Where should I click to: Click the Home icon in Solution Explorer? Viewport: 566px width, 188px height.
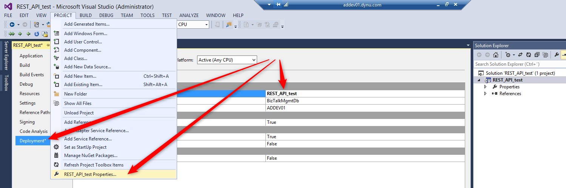(496, 55)
